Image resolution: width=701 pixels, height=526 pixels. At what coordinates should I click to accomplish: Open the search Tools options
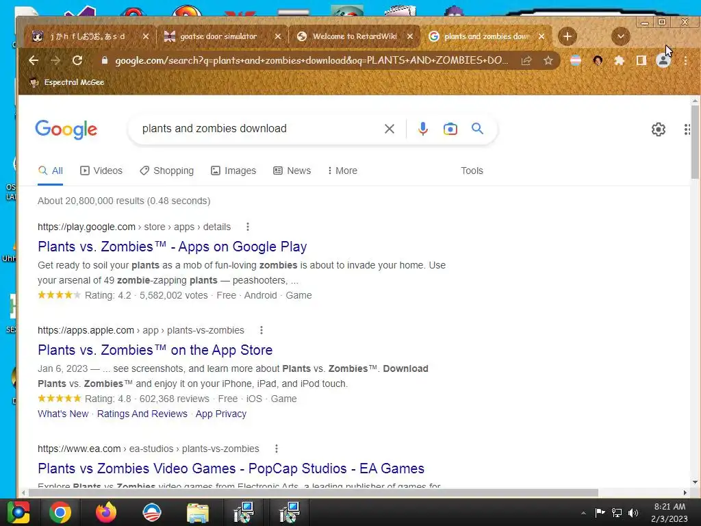[x=472, y=171]
